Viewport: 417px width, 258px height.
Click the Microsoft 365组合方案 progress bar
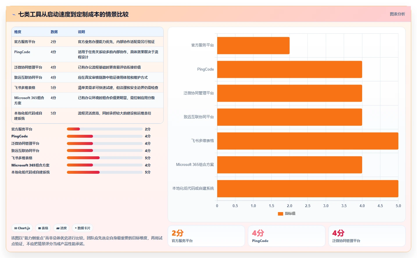point(105,165)
